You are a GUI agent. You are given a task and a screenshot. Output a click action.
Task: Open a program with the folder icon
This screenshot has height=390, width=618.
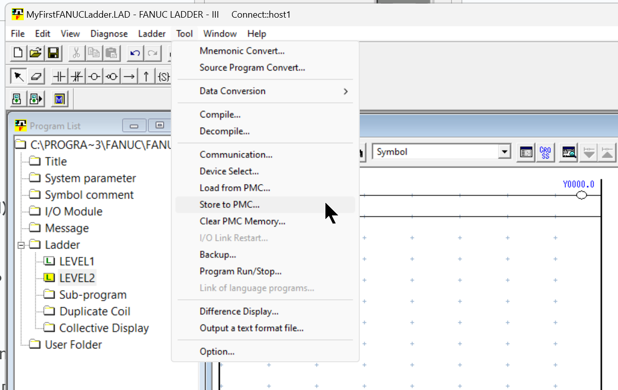[35, 52]
